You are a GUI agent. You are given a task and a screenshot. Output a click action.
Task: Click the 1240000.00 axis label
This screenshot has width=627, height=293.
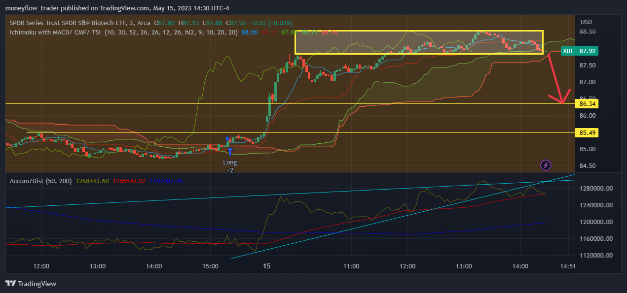[596, 205]
